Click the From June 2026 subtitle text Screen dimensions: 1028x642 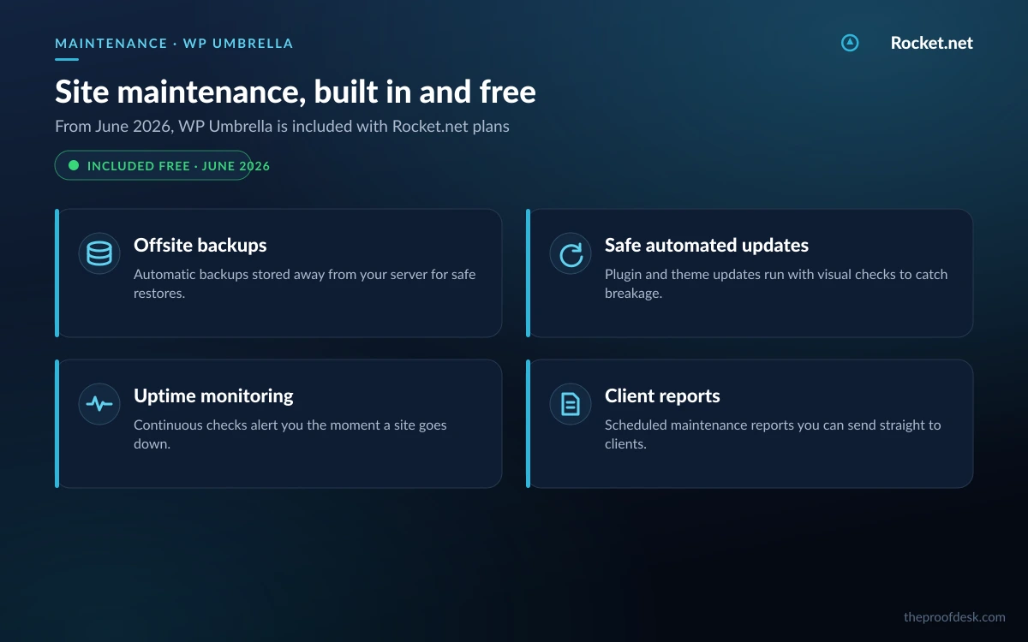coord(282,127)
